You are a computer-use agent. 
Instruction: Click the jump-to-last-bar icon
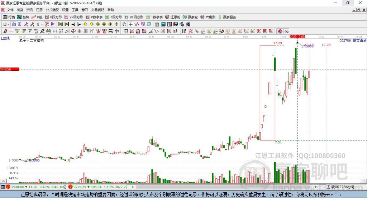tap(67, 24)
